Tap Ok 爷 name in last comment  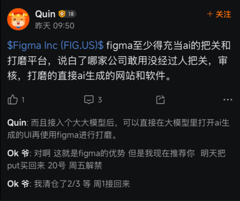pyautogui.click(x=18, y=184)
